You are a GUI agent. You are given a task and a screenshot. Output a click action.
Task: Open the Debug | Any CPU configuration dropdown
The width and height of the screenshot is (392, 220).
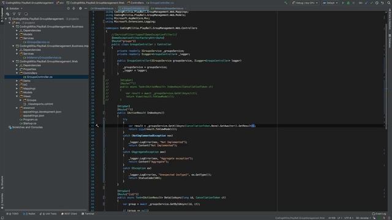pos(305,2)
